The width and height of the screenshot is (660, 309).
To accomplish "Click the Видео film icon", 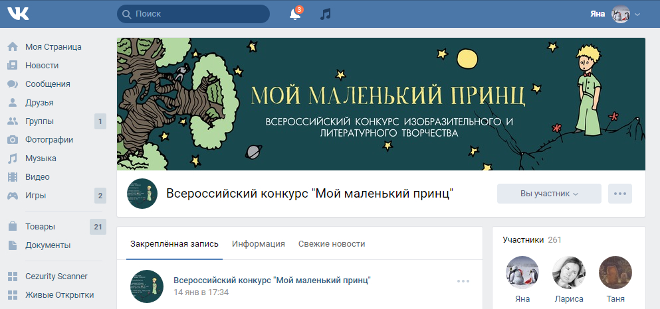I will click(x=13, y=177).
